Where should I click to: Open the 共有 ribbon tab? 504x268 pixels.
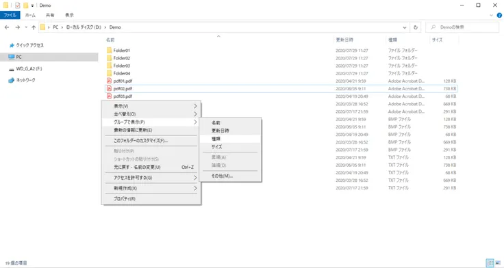50,15
